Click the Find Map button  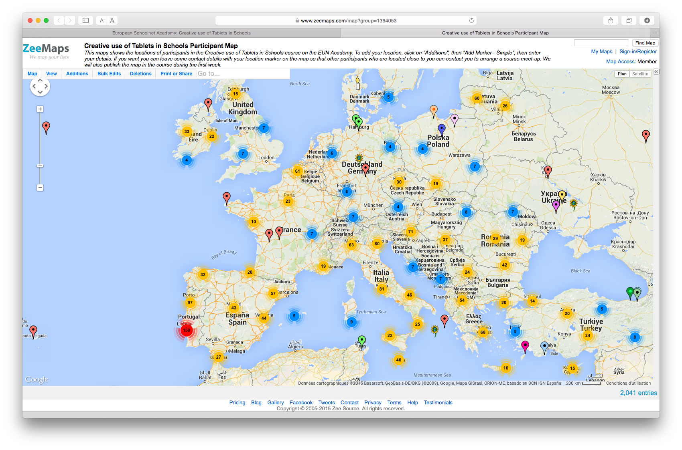tap(645, 43)
